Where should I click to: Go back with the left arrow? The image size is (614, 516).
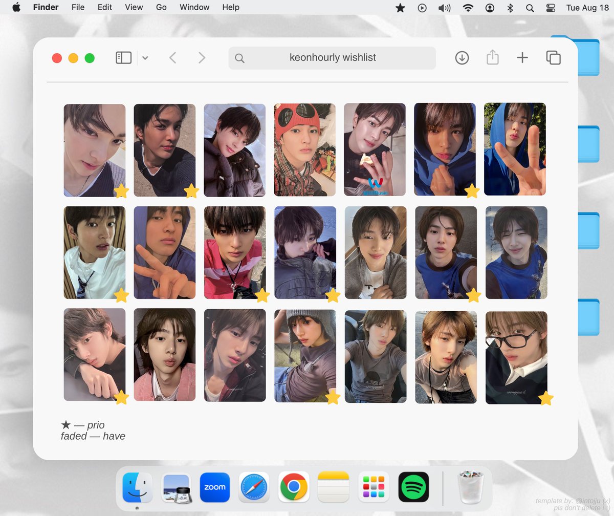(172, 58)
